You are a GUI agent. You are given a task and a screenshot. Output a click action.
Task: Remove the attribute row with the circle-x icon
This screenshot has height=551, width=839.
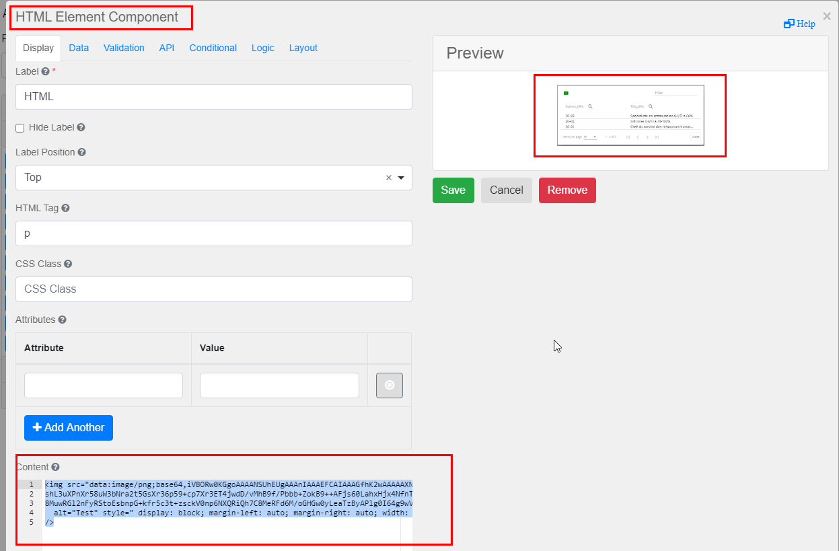click(x=389, y=385)
